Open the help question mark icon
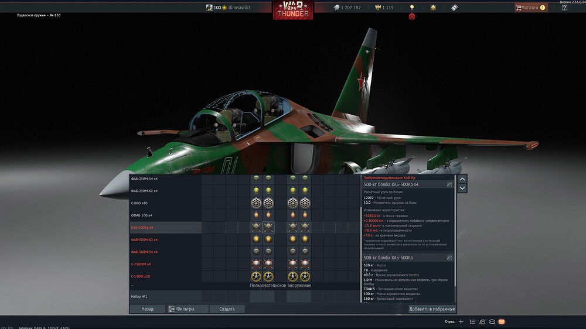 pyautogui.click(x=564, y=8)
